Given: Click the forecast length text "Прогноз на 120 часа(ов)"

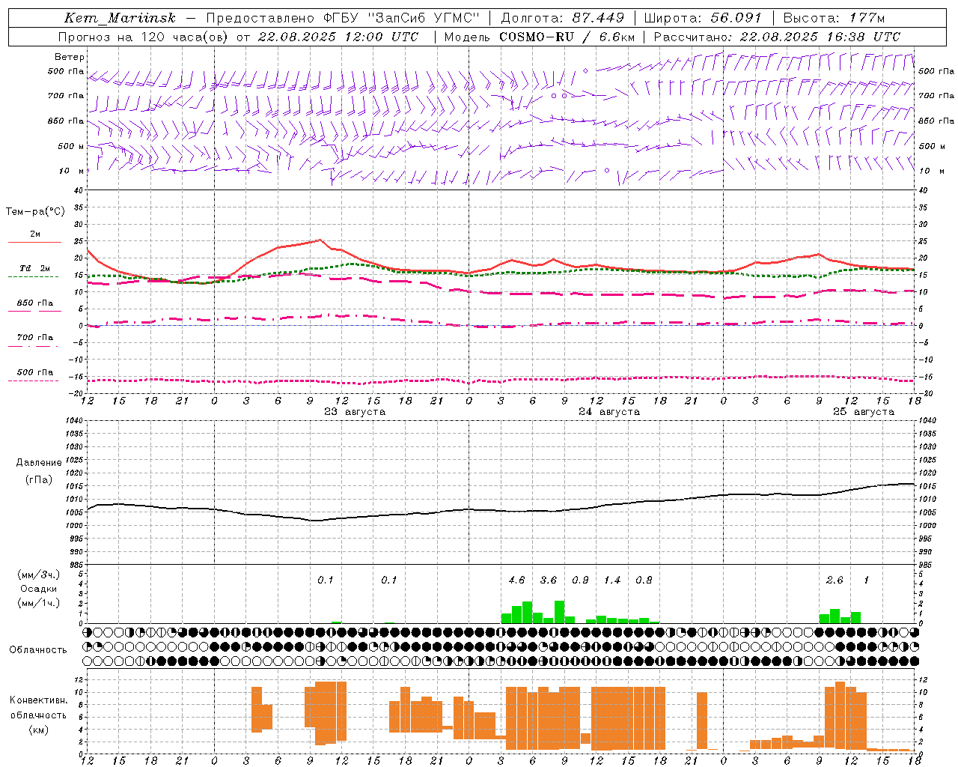Looking at the screenshot, I should pyautogui.click(x=144, y=37).
